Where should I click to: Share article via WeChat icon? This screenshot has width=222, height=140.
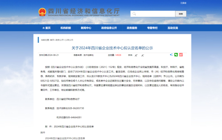(176, 55)
